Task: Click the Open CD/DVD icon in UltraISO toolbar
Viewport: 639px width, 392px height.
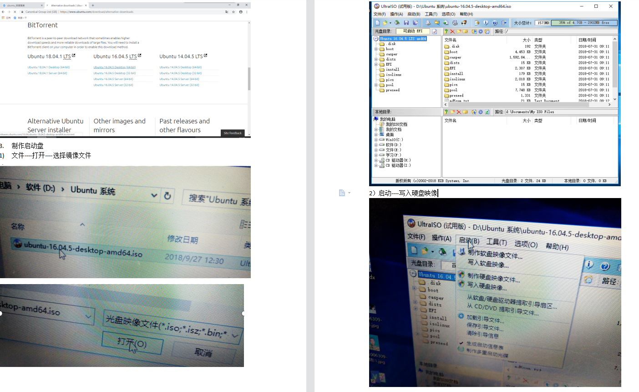Action: (x=397, y=23)
